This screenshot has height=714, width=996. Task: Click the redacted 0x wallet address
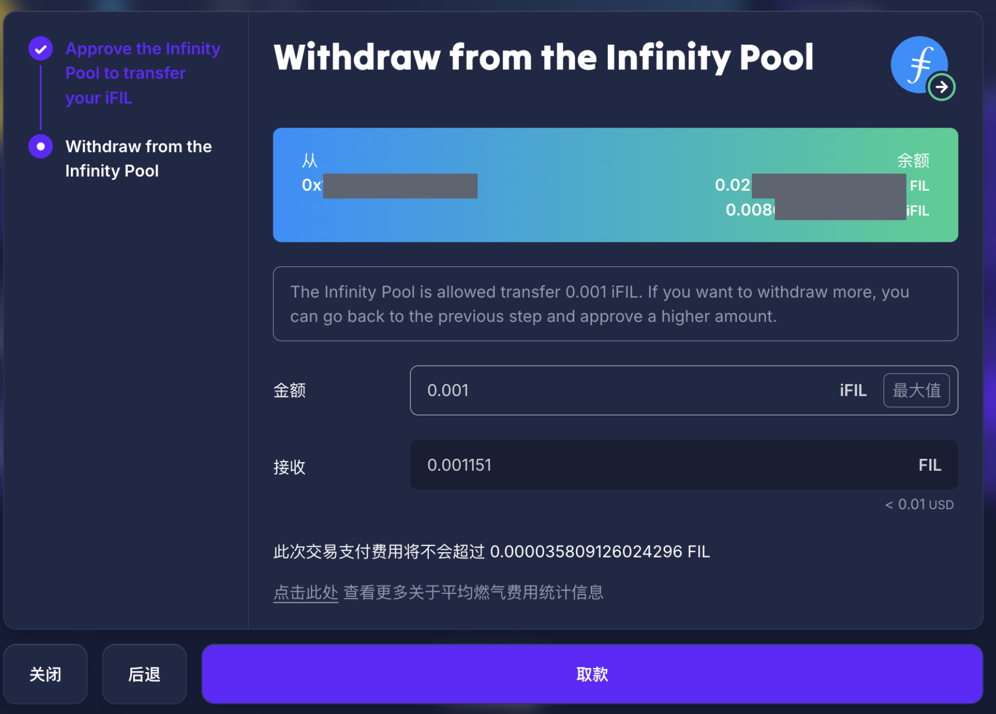pyautogui.click(x=389, y=185)
